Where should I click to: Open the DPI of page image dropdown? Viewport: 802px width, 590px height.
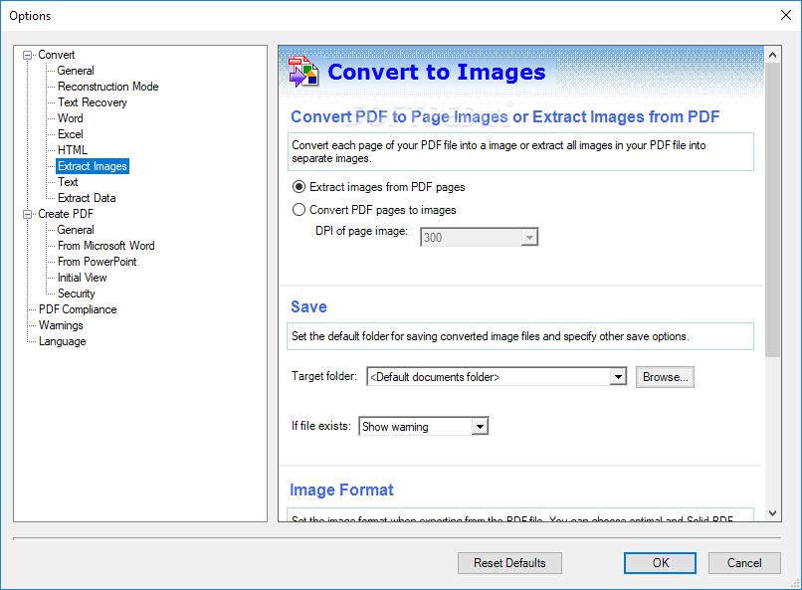click(x=529, y=237)
